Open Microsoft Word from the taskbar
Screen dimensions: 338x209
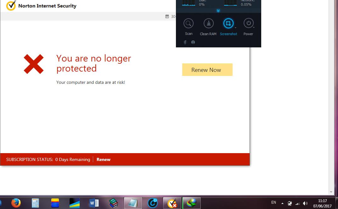click(x=94, y=203)
